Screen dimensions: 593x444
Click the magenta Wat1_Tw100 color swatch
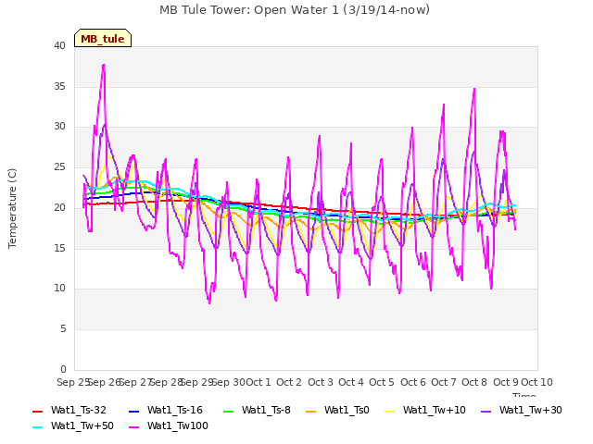click(134, 427)
